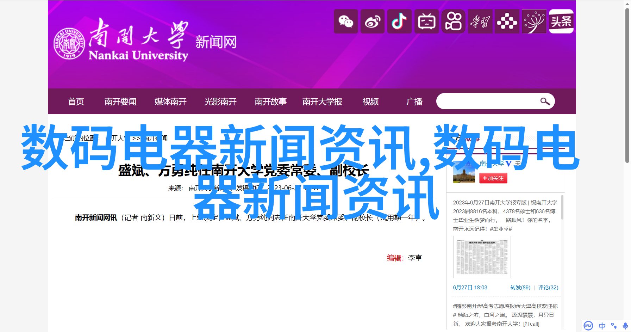Open the Kuaishou video icon

(x=454, y=21)
